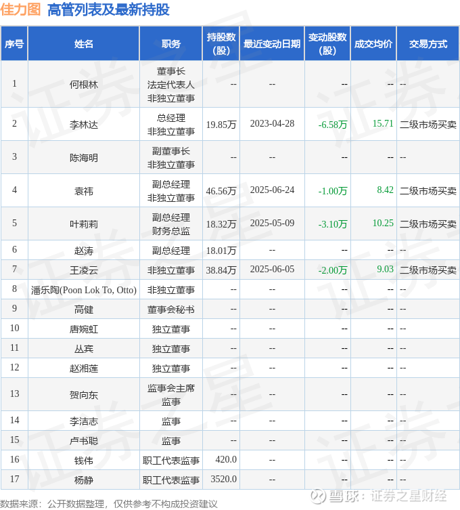The image size is (460, 510).
Task: Select the 变动股数(股) column header
Action: coord(327,43)
